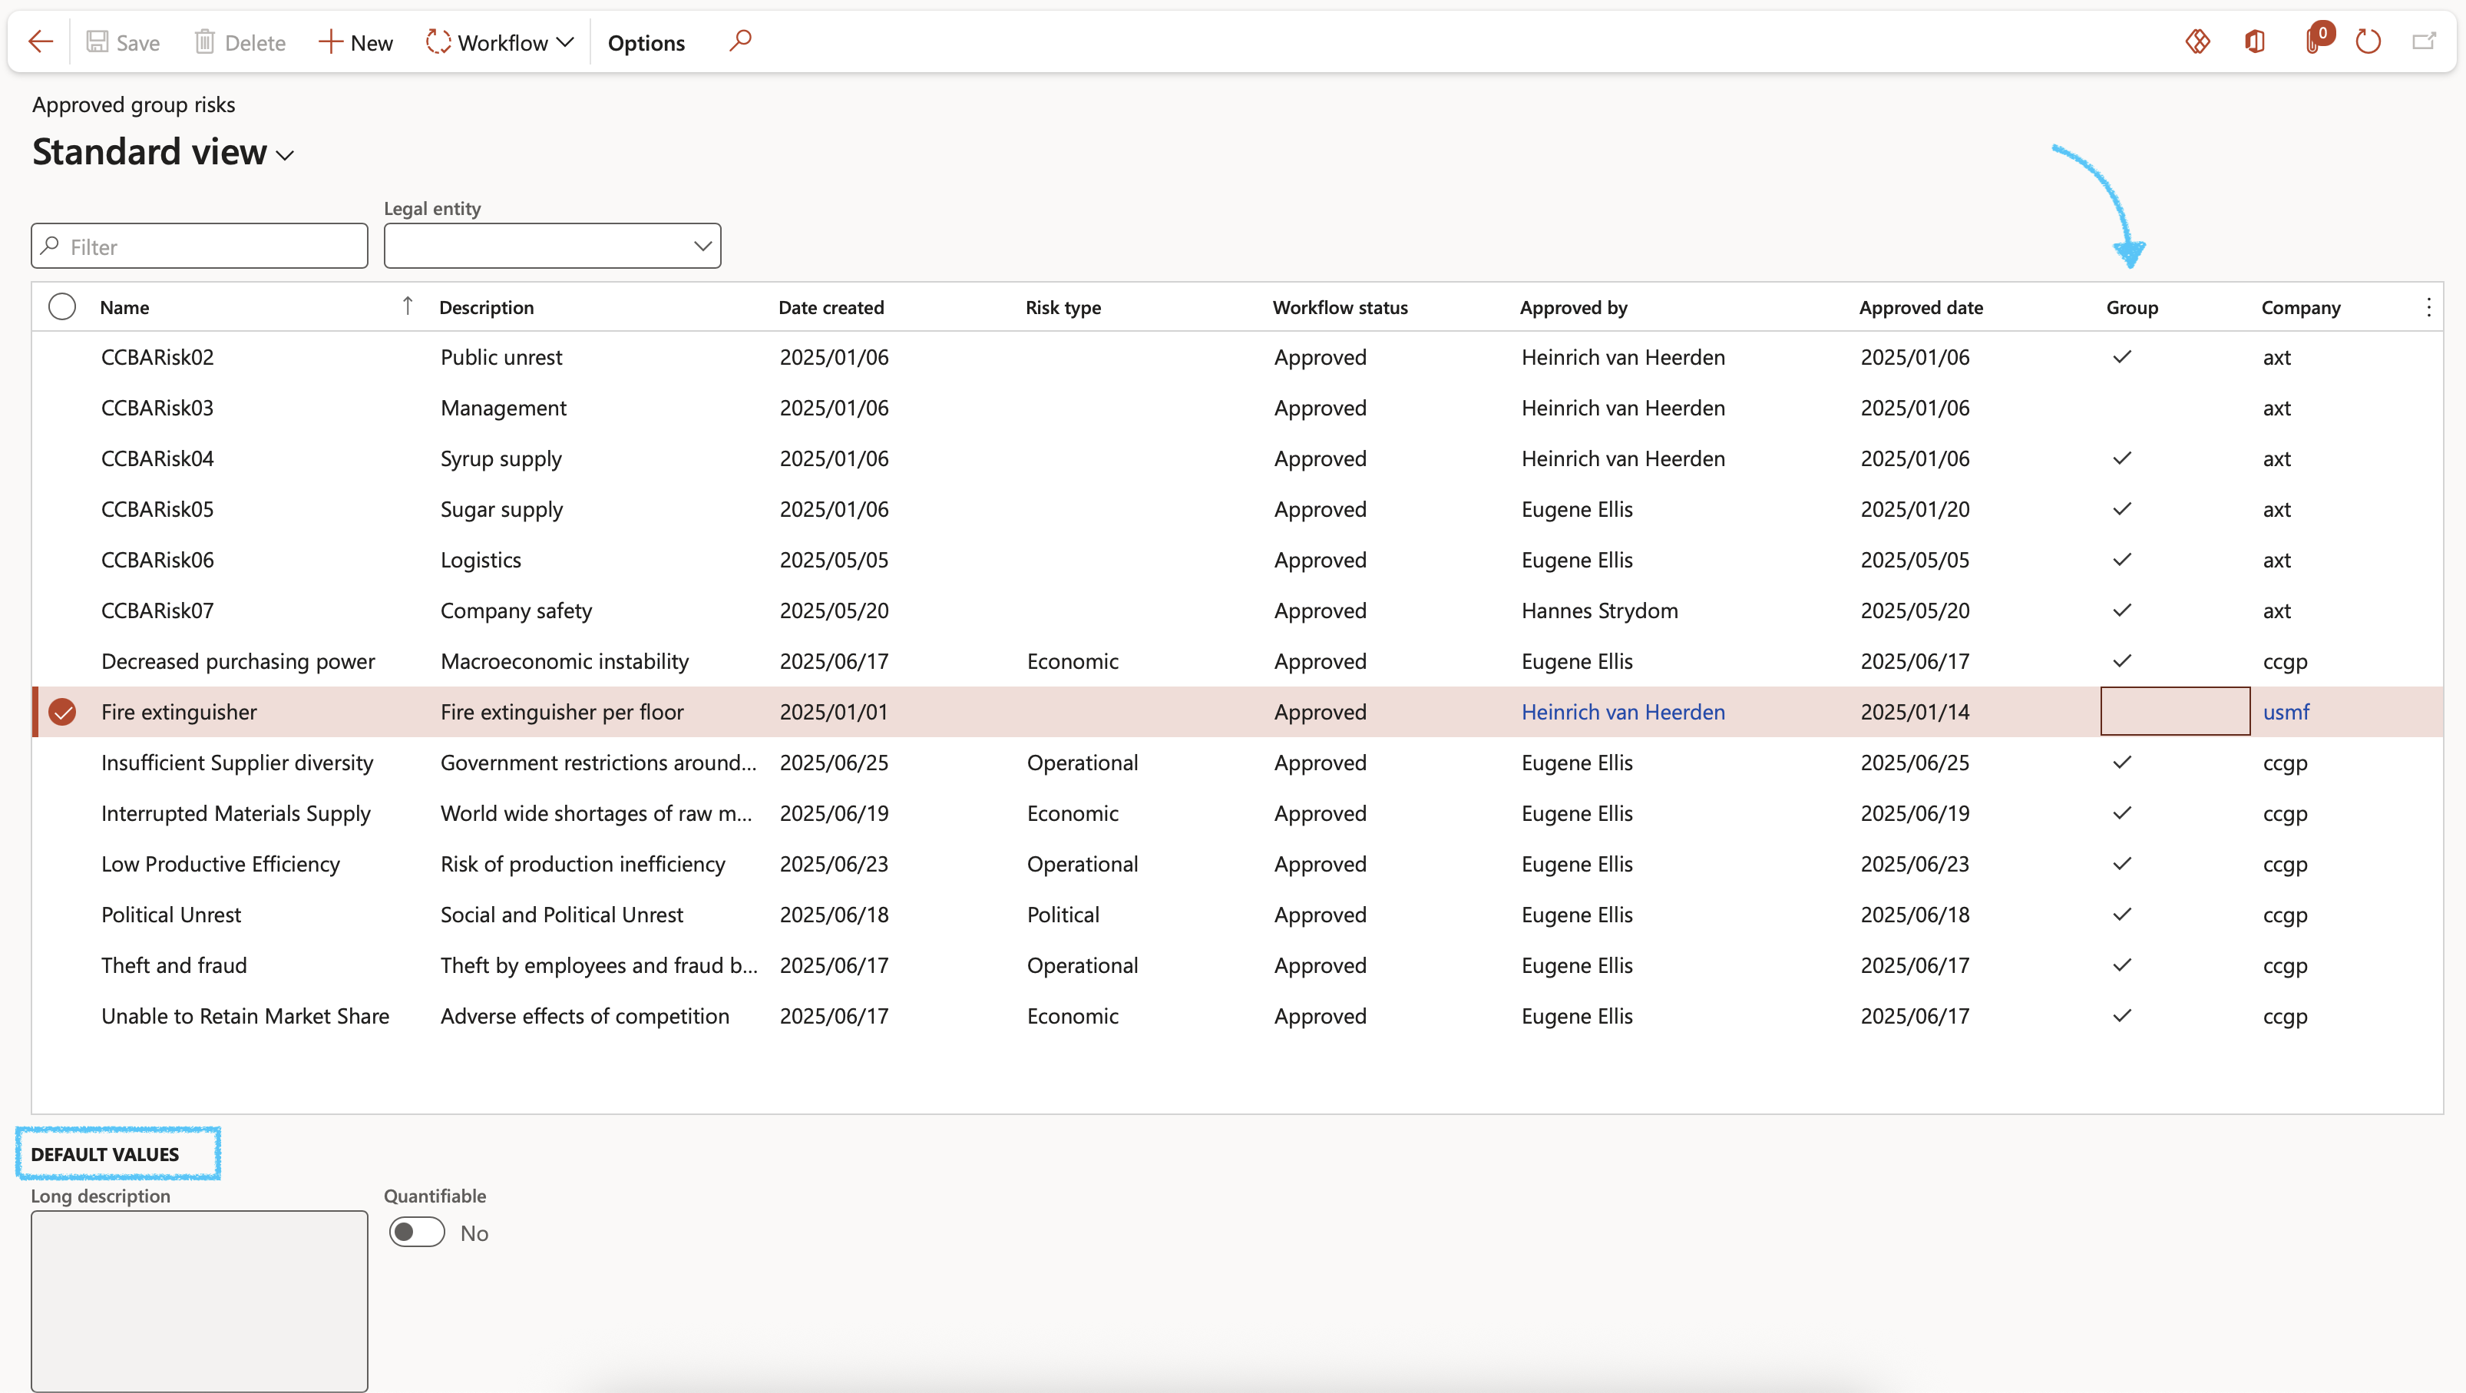Click the Name column sort arrow
2466x1393 pixels.
pyautogui.click(x=407, y=306)
